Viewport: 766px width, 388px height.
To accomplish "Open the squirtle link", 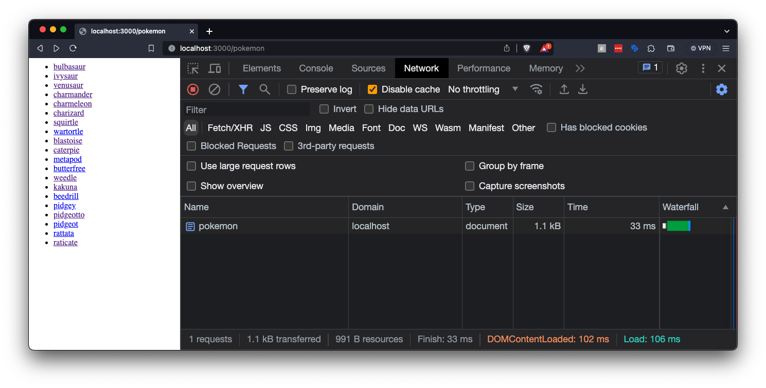I will [66, 122].
